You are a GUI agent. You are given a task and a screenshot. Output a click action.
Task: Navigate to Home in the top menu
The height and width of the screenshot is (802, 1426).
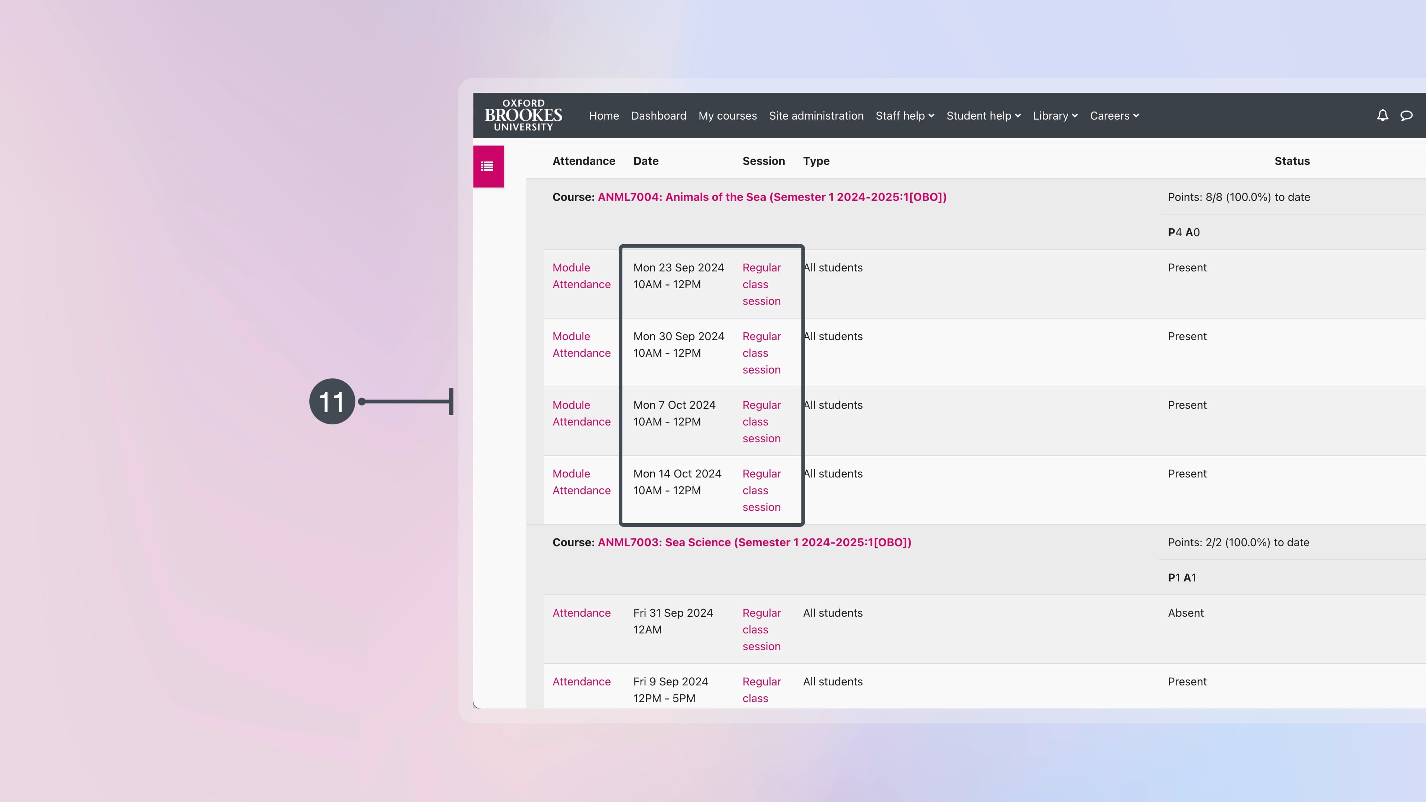(603, 115)
